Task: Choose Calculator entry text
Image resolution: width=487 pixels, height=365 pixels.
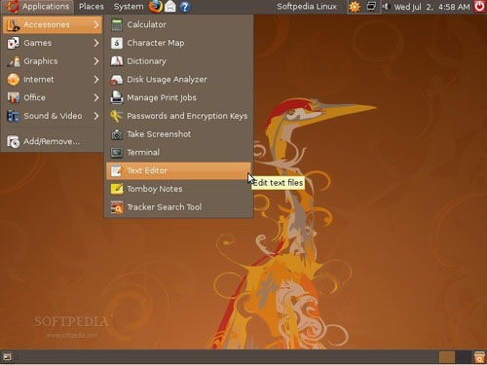Action: 146,24
